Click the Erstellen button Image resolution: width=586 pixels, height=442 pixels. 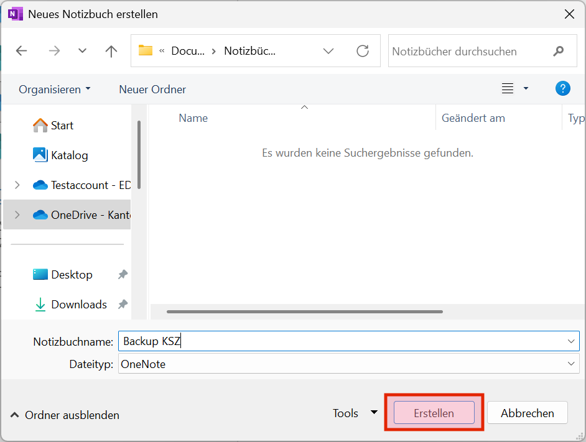pos(434,413)
